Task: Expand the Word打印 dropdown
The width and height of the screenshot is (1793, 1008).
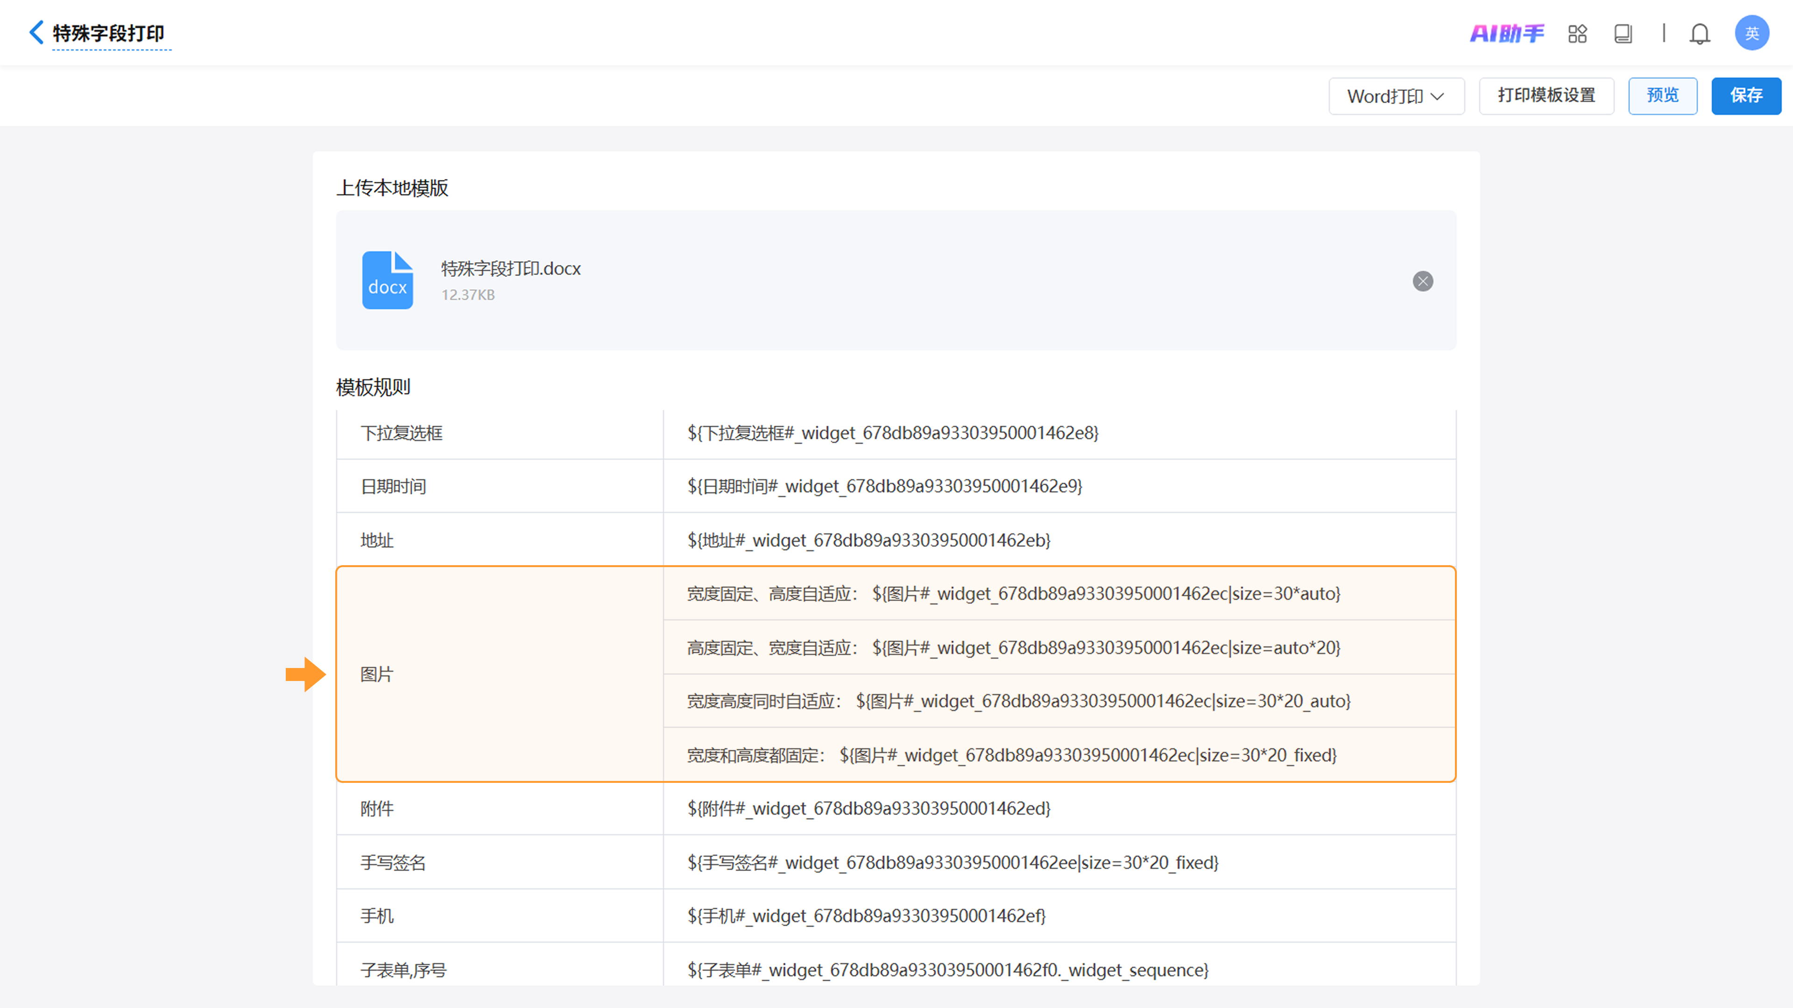Action: (x=1396, y=96)
